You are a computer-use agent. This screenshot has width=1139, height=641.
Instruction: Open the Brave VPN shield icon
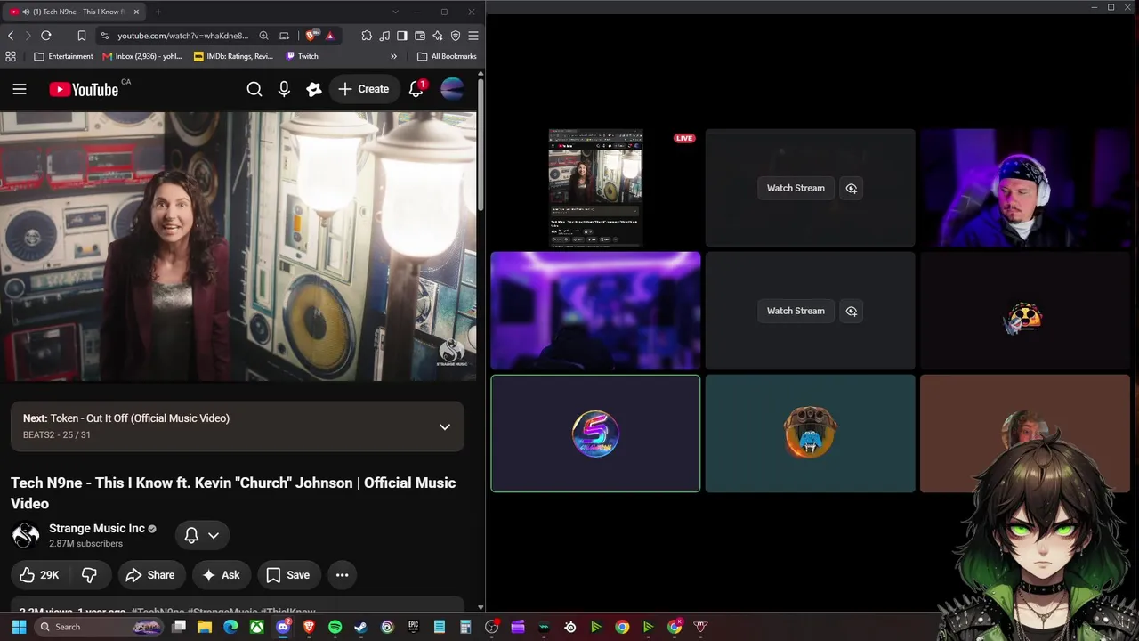456,36
